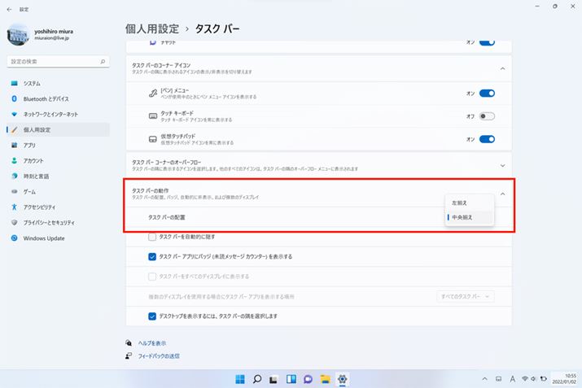582x388 pixels.
Task: Go to Windows Update in the sidebar
Action: click(x=43, y=238)
